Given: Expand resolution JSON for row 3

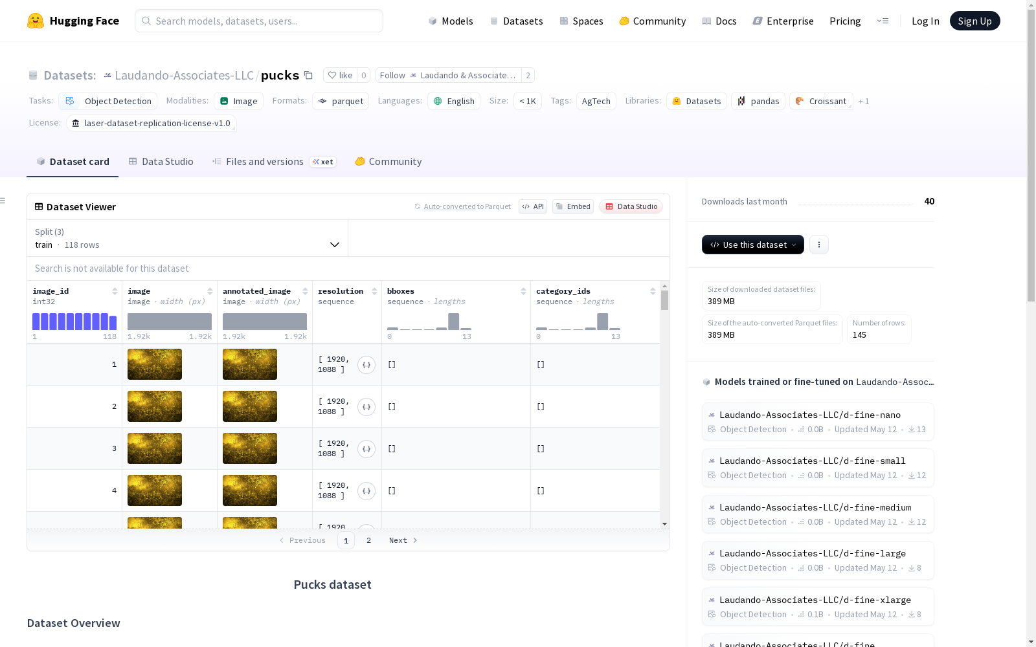Looking at the screenshot, I should tap(366, 449).
